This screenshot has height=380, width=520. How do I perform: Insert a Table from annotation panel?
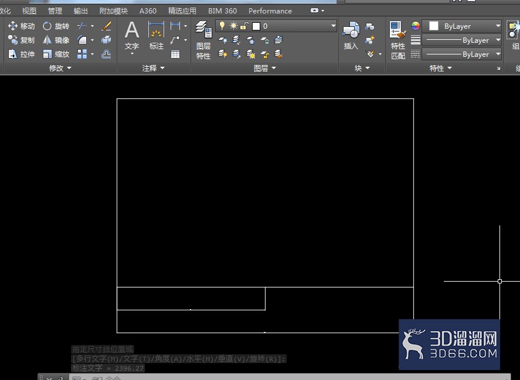(175, 54)
